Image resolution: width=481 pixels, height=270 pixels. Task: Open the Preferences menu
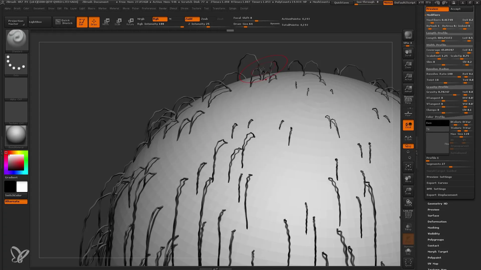tap(148, 8)
